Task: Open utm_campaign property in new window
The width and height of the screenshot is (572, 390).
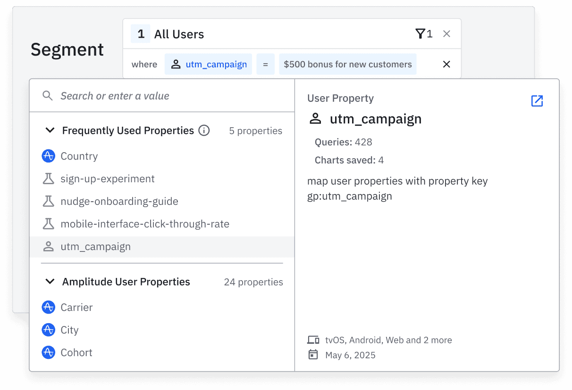Action: pos(537,101)
